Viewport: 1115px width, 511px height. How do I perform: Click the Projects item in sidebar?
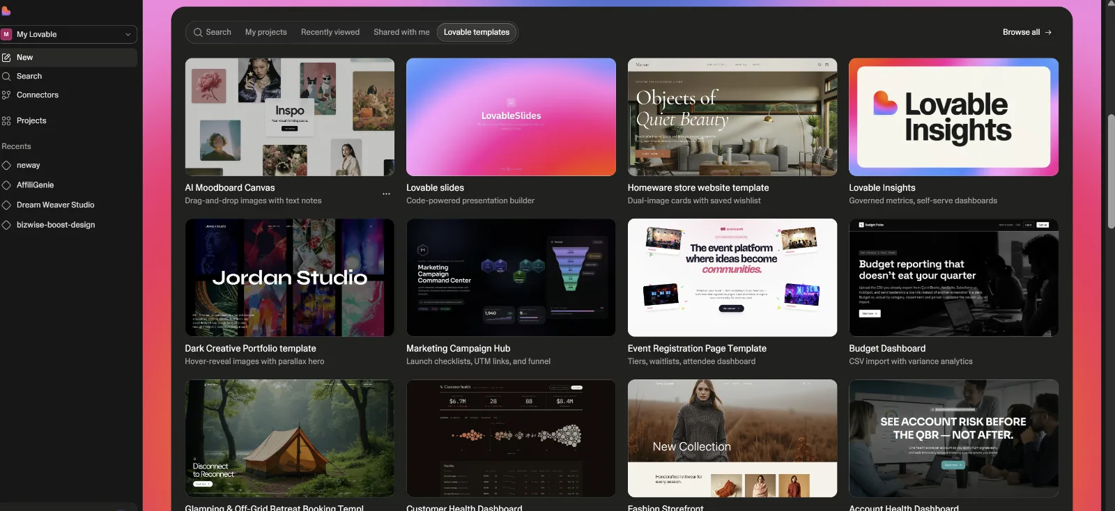[x=68, y=120]
